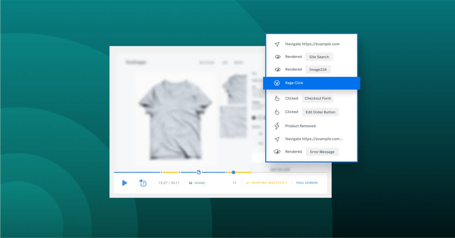Image resolution: width=455 pixels, height=238 pixels.
Task: Click the Error Message tag
Action: pyautogui.click(x=322, y=152)
